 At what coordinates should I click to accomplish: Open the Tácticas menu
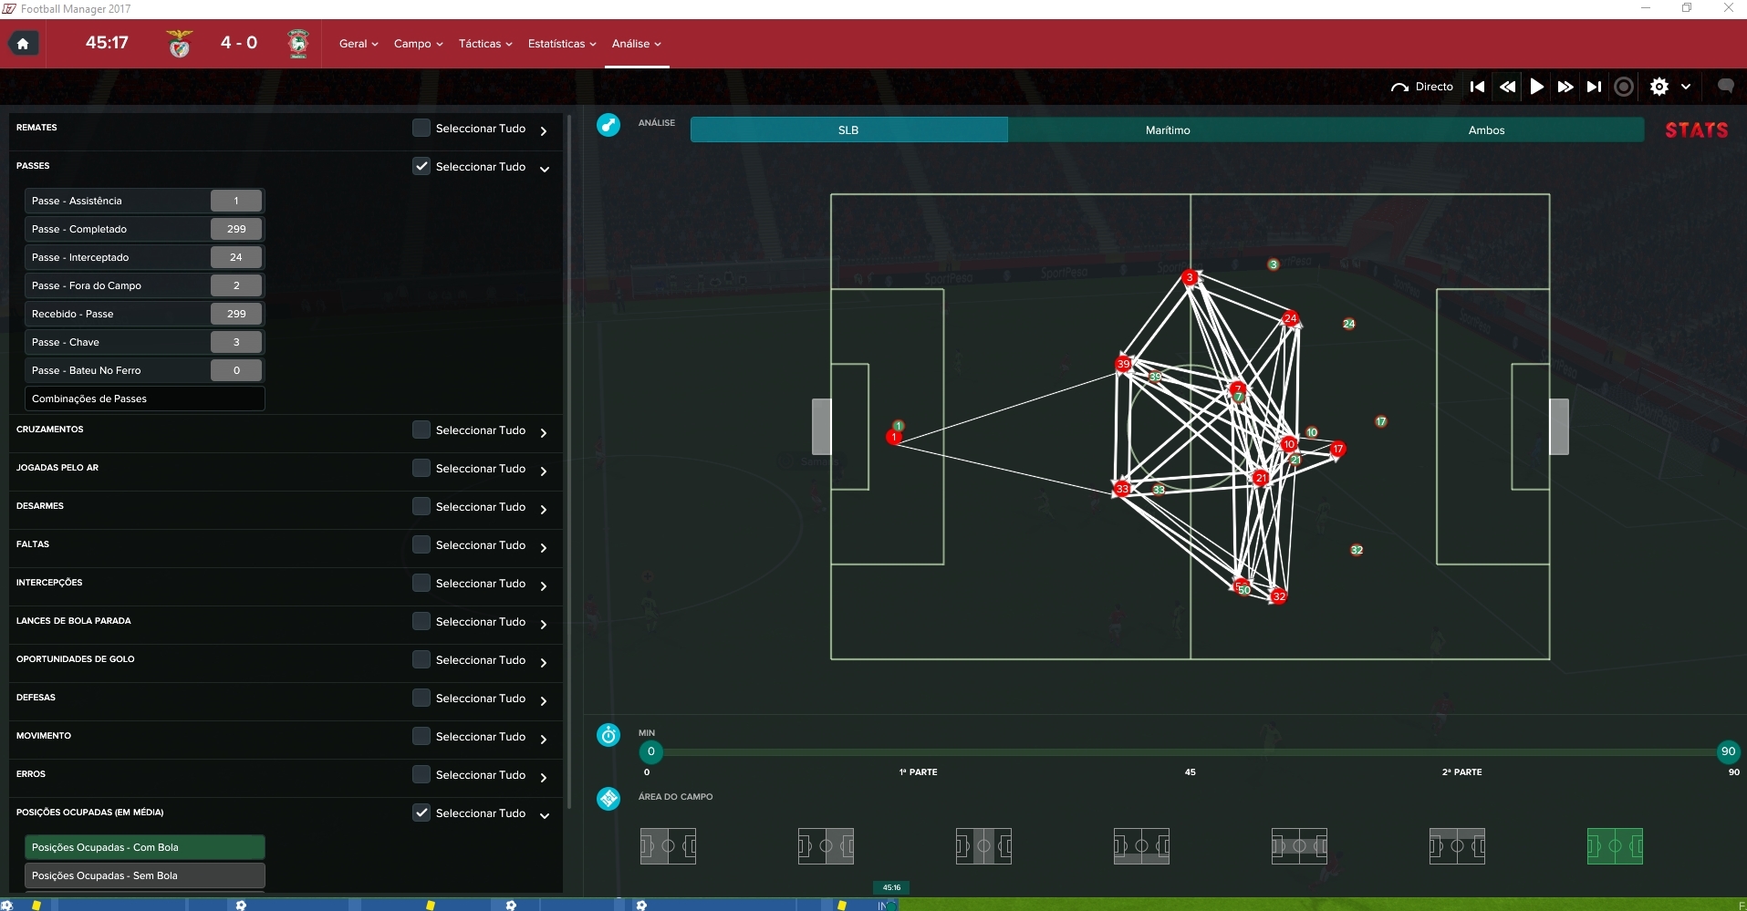485,44
